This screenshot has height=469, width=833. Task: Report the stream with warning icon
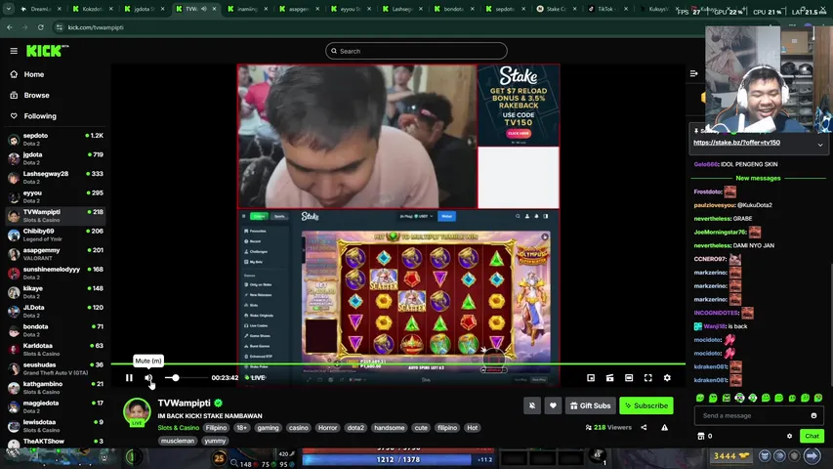click(665, 428)
